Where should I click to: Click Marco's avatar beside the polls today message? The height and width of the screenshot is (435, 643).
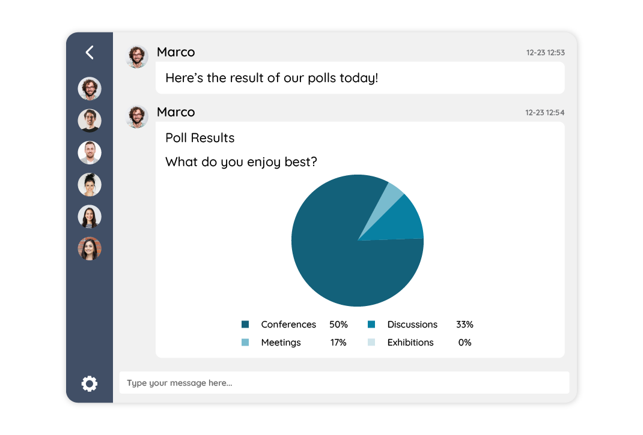tap(137, 57)
